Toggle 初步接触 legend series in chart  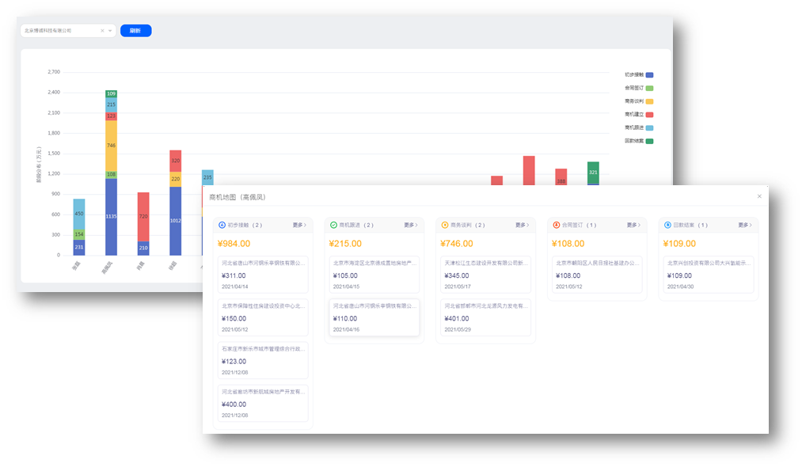pos(649,74)
